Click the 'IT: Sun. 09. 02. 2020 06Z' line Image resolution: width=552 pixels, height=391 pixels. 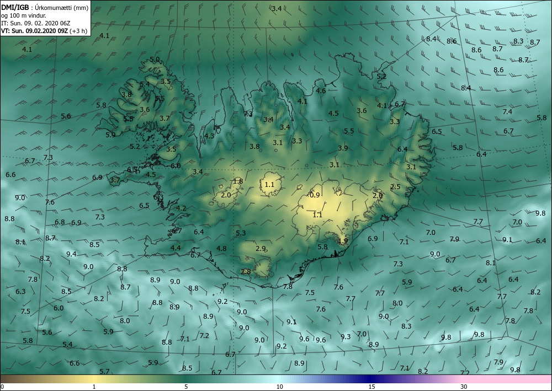coord(35,23)
